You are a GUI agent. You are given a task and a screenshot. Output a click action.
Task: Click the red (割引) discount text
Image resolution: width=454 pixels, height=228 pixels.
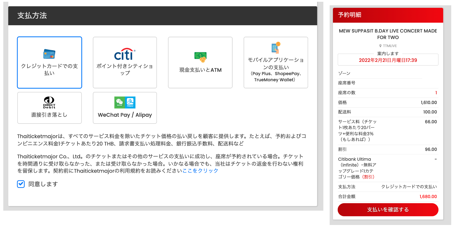point(368,177)
